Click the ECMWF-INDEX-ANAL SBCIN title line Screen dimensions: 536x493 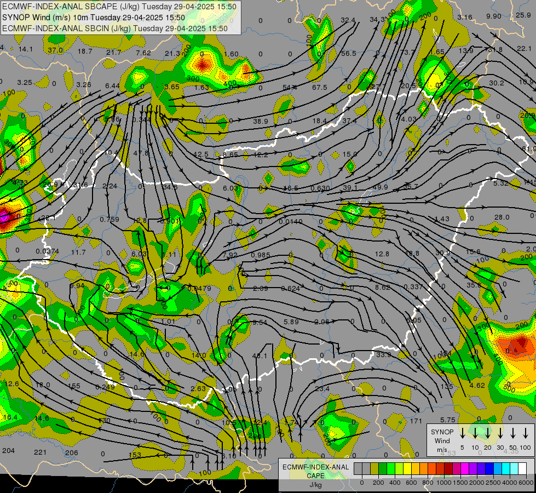pyautogui.click(x=115, y=28)
